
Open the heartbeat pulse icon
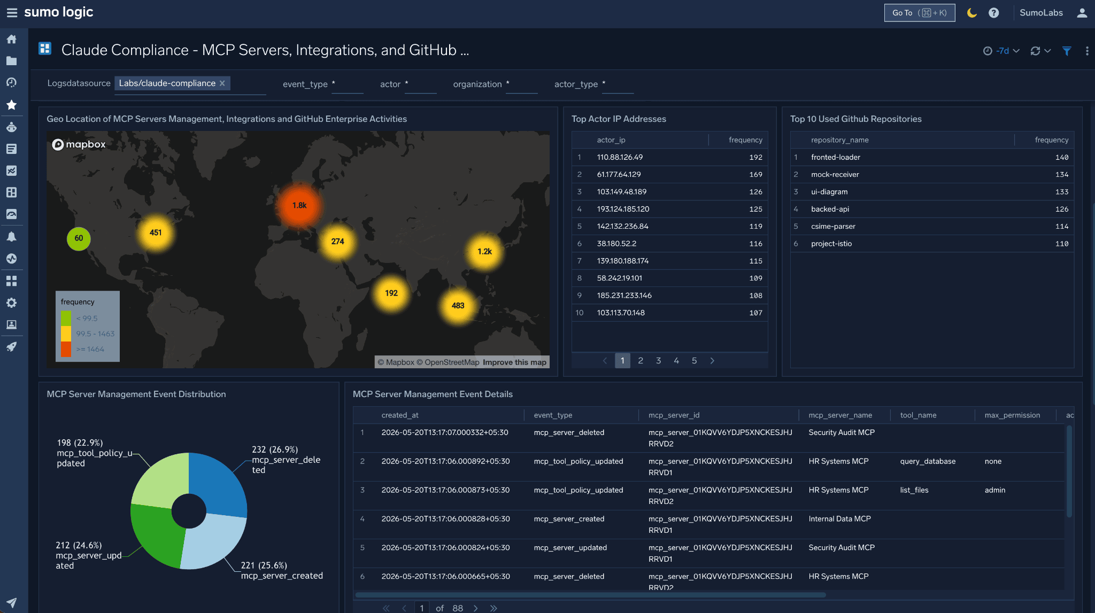point(11,259)
